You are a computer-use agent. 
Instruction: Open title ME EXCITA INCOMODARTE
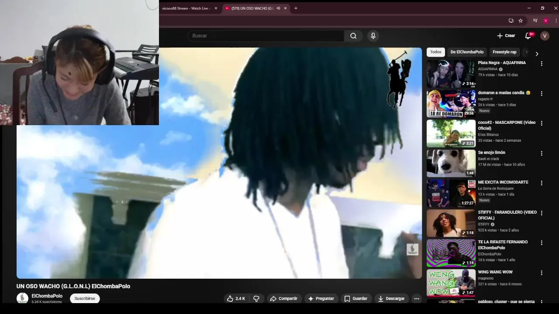(503, 182)
